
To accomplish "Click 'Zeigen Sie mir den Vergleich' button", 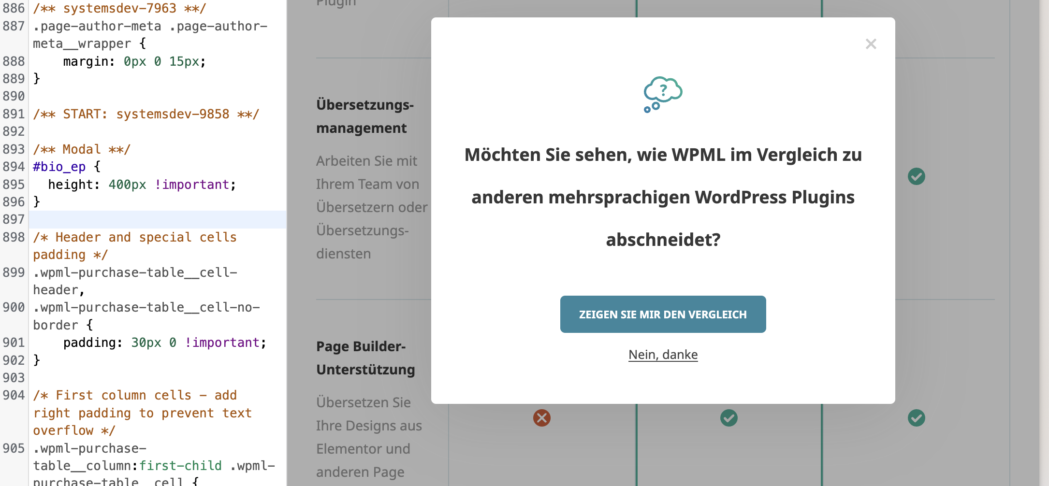I will pos(663,314).
